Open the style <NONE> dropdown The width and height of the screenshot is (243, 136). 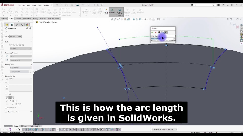[21, 48]
